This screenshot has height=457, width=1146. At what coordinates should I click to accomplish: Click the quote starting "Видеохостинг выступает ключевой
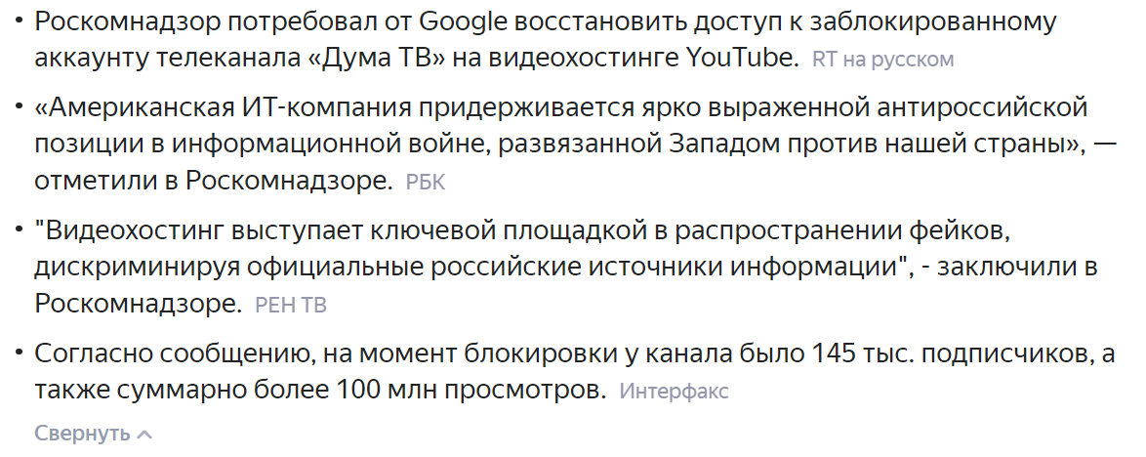pyautogui.click(x=566, y=267)
